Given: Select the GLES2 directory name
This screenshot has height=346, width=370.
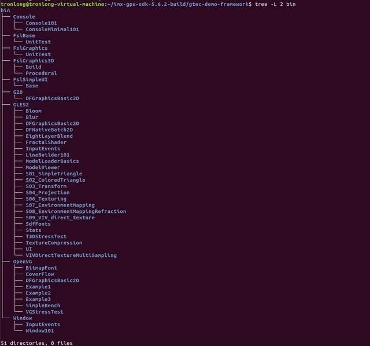Looking at the screenshot, I should coord(21,105).
